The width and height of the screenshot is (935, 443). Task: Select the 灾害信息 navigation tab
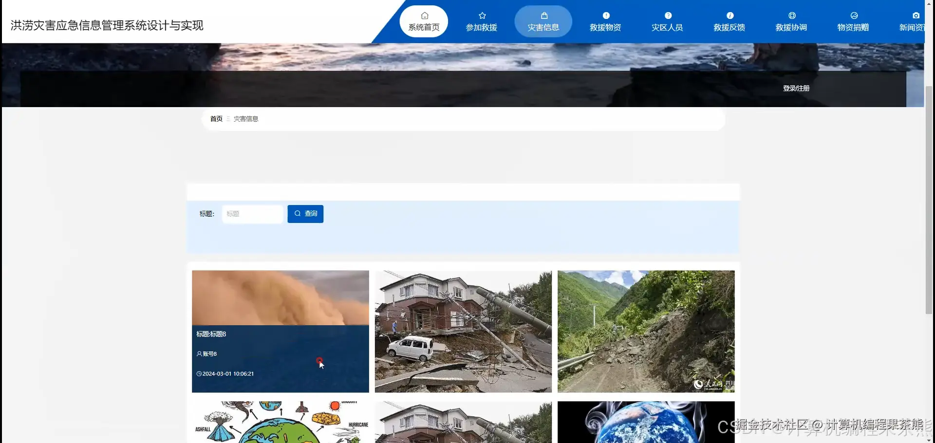[x=543, y=21]
